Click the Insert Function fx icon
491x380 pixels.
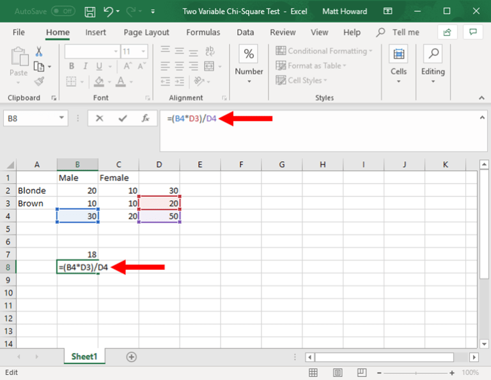tap(145, 118)
